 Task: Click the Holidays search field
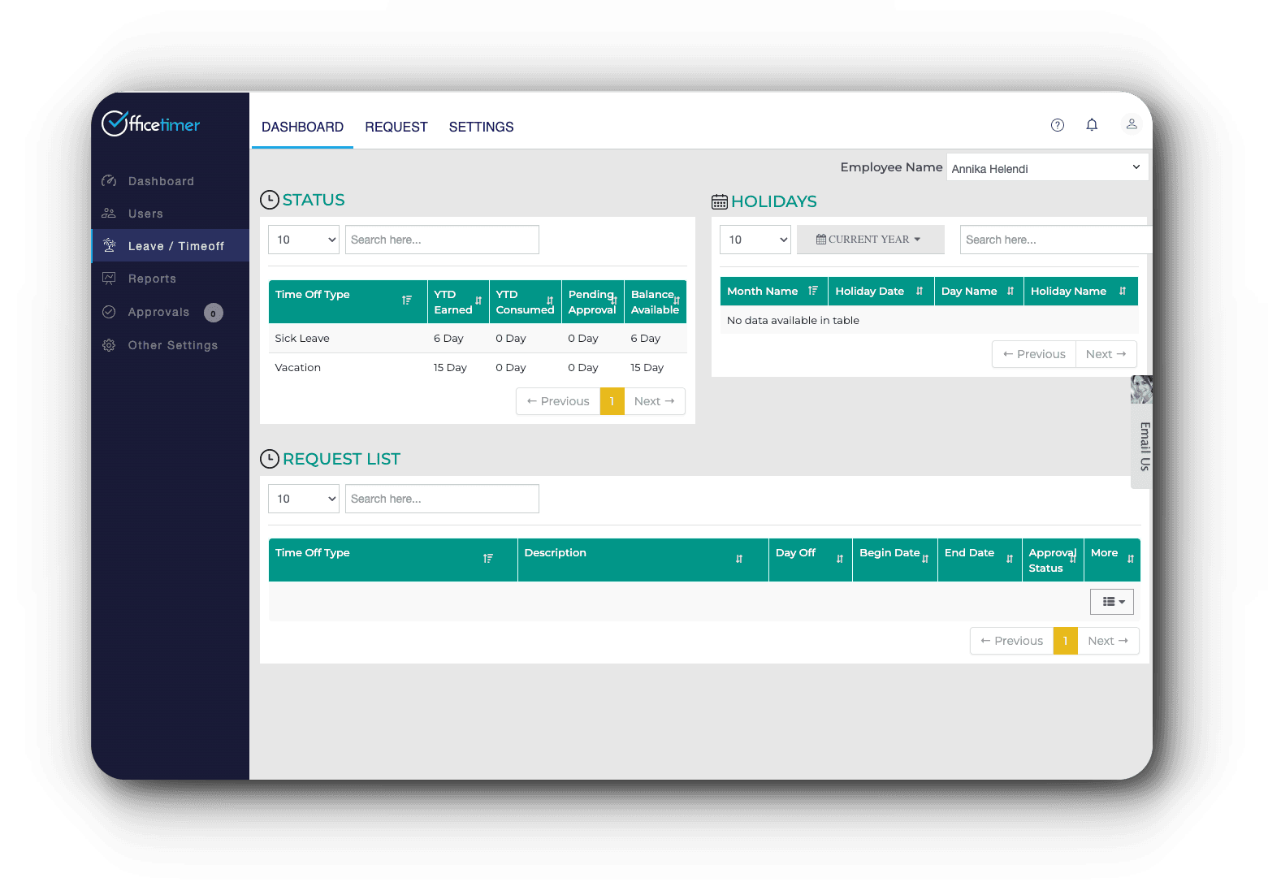point(1054,240)
